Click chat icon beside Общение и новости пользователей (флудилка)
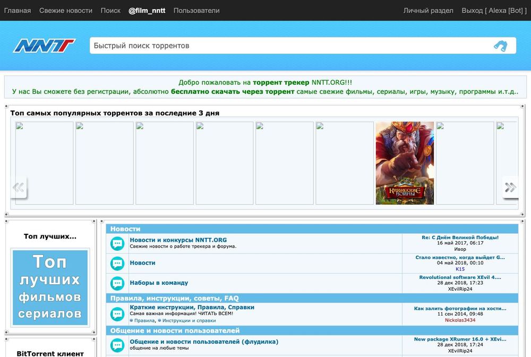Screen dimensions: 531x357 (x=117, y=345)
